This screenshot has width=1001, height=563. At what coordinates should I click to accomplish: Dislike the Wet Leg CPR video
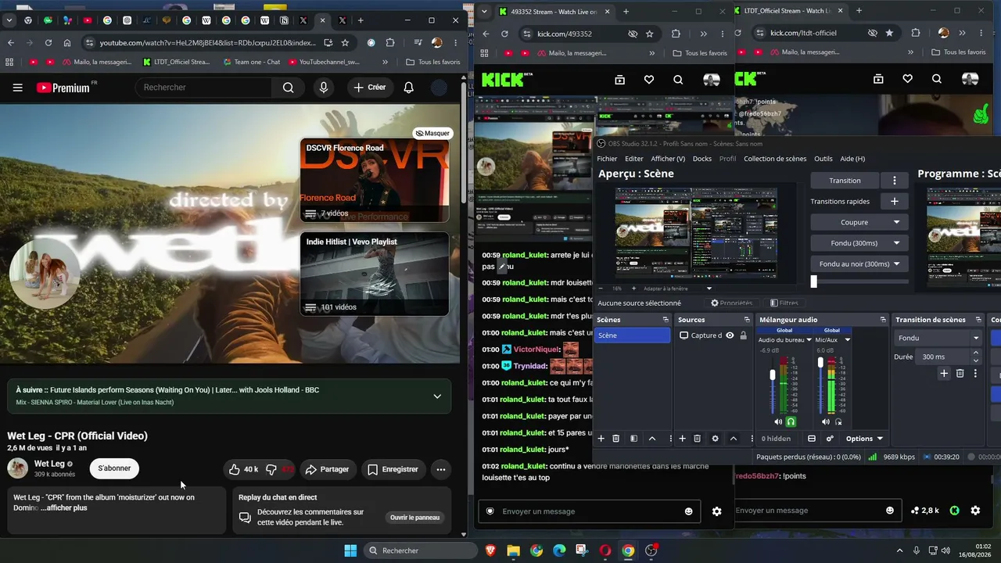279,469
